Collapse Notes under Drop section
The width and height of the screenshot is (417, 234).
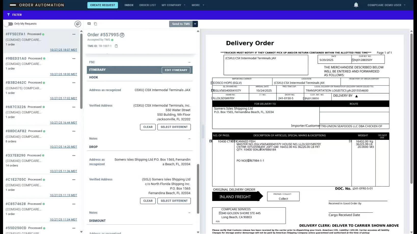coord(189,213)
